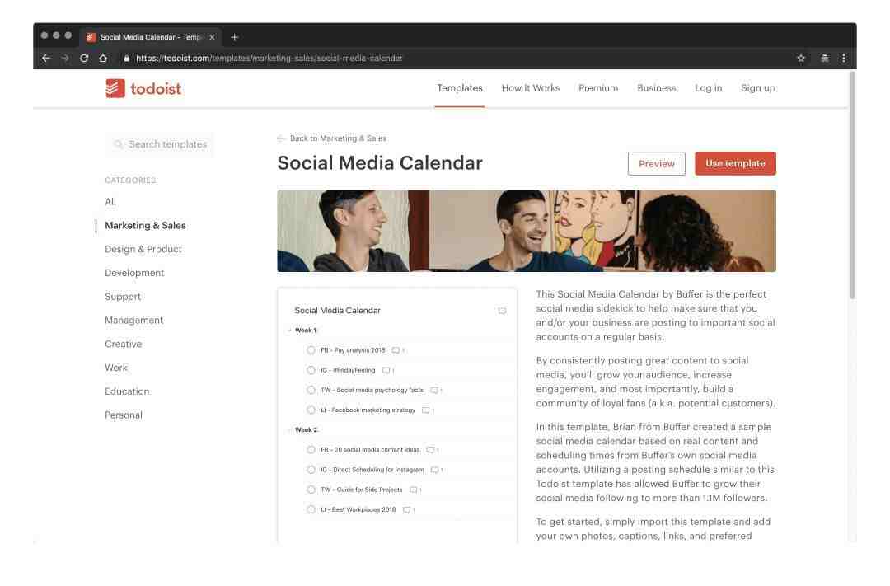Screen dimensions: 890x586
Task: Go to browser home via house icon
Action: tap(103, 58)
